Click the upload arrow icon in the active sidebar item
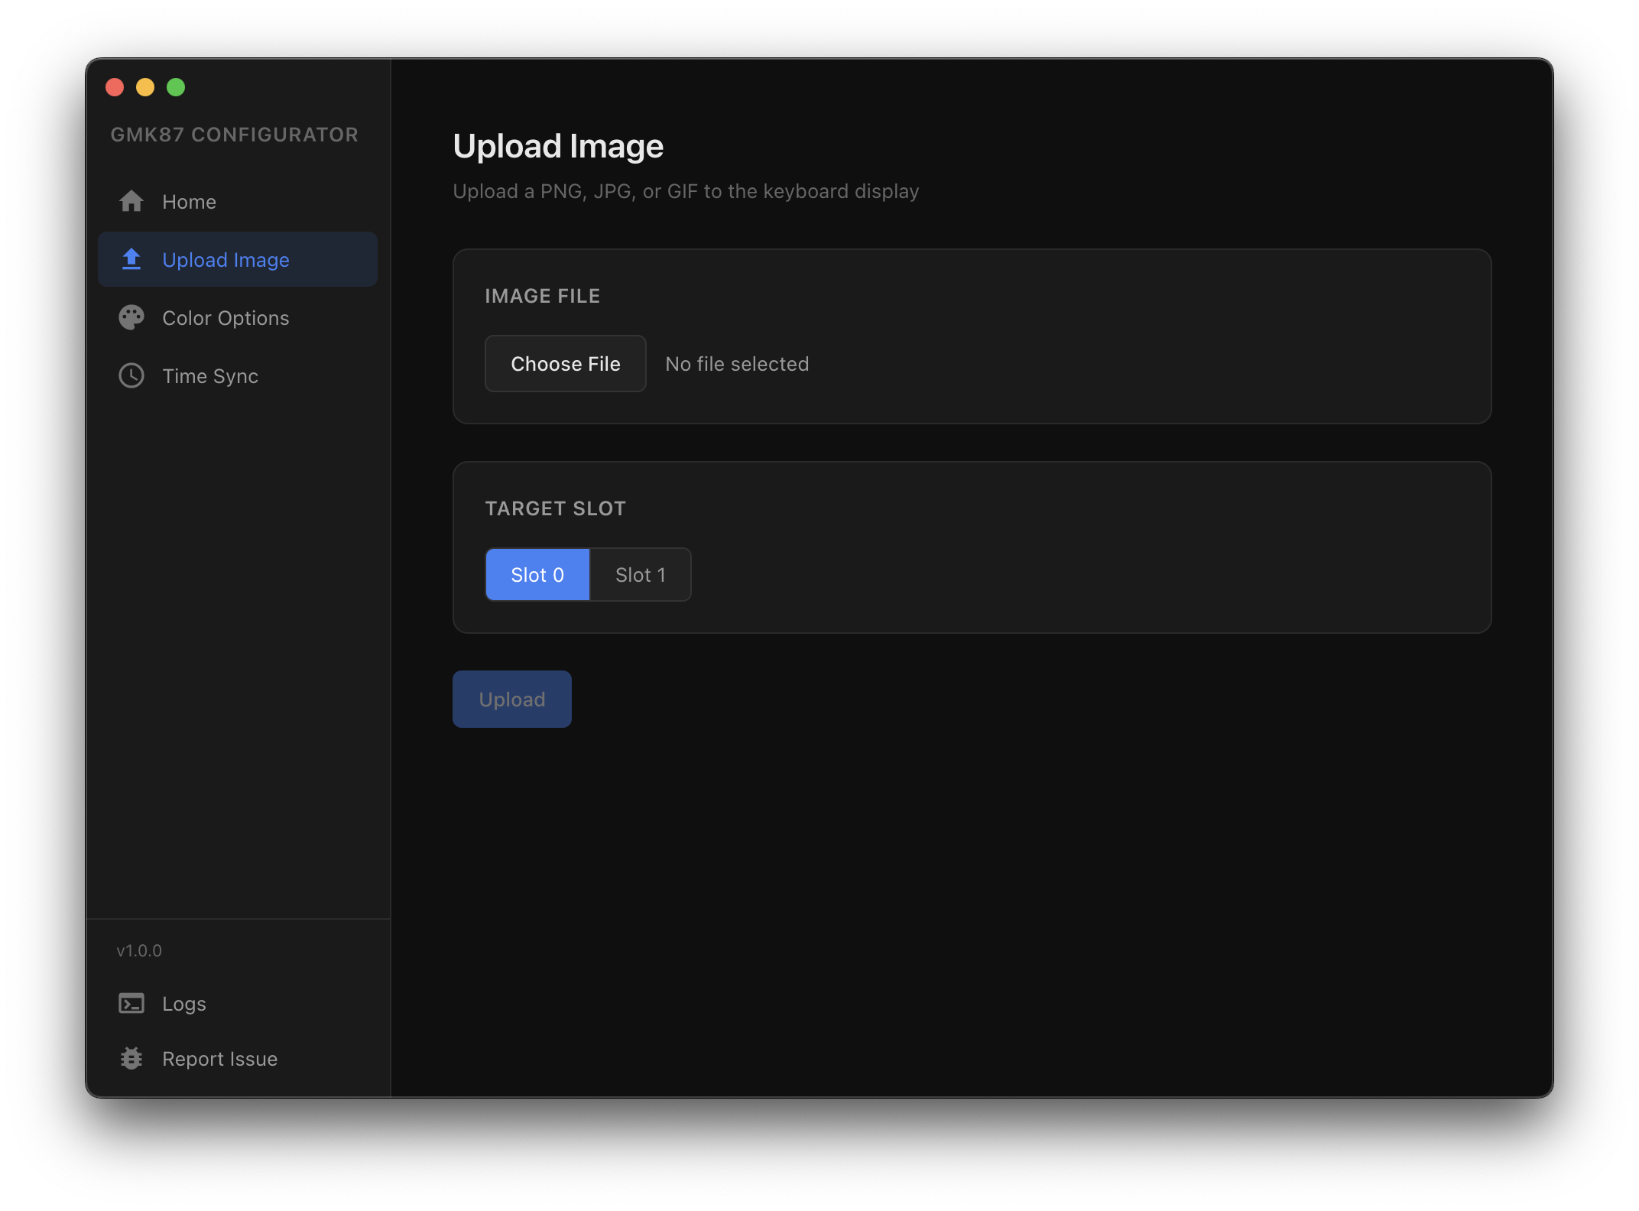1639x1211 pixels. coord(131,259)
